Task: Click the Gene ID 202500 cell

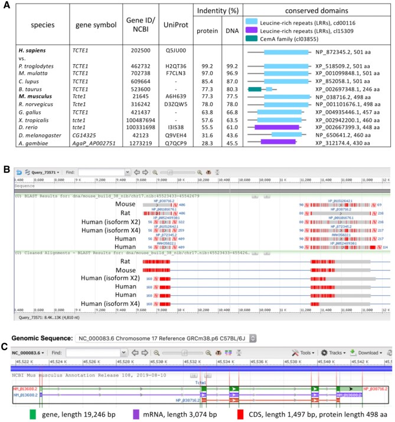Action: click(x=141, y=50)
